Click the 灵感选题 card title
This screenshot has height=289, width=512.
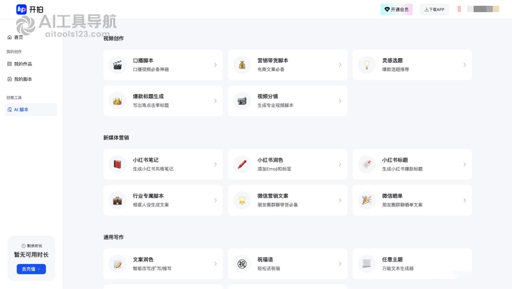click(x=392, y=61)
